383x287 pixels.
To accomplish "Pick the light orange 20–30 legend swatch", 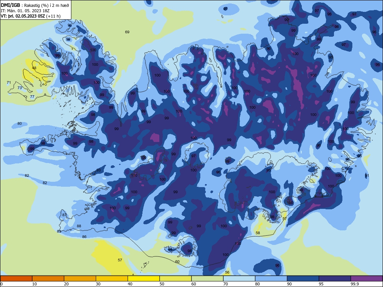I will (80, 279).
